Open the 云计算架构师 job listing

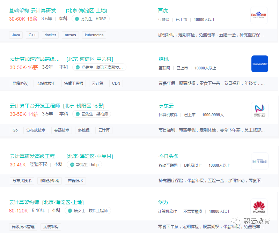(24, 202)
